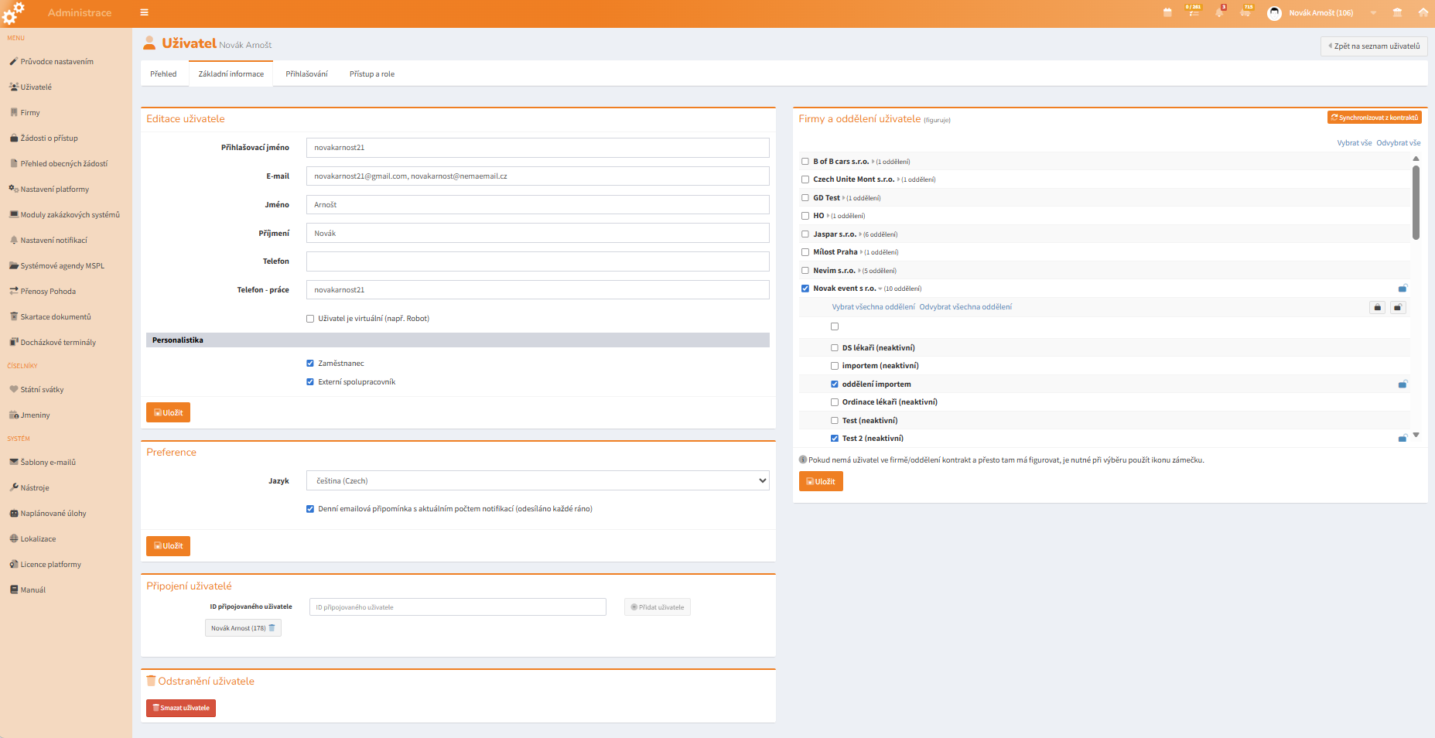Open Firmy in sidebar
Viewport: 1435px width, 738px height.
[25, 112]
